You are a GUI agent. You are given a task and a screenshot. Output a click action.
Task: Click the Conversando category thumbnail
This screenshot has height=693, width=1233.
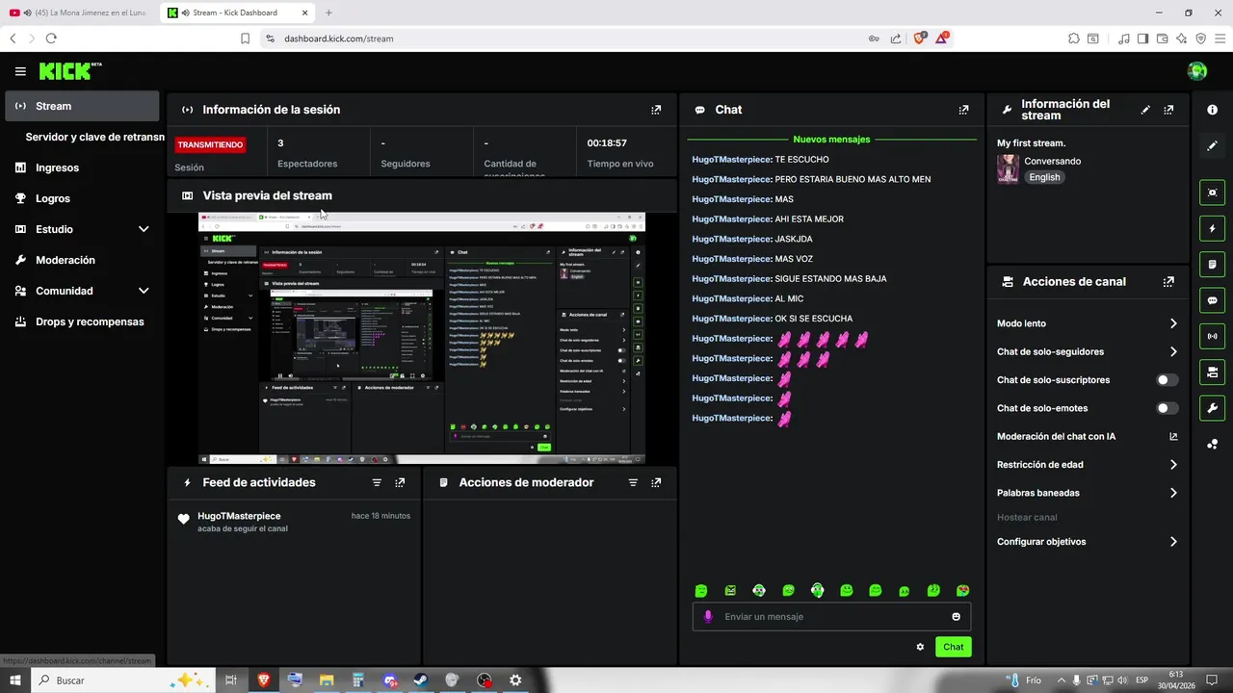click(1008, 168)
